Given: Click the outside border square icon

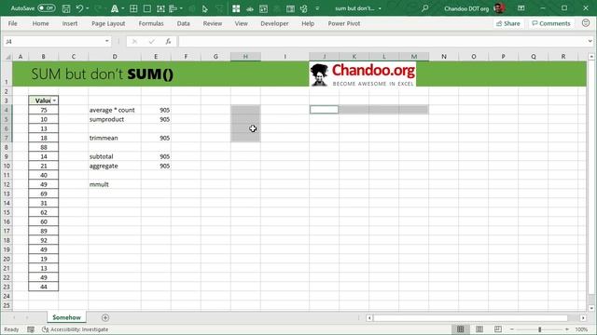Looking at the screenshot, I should pos(147,8).
